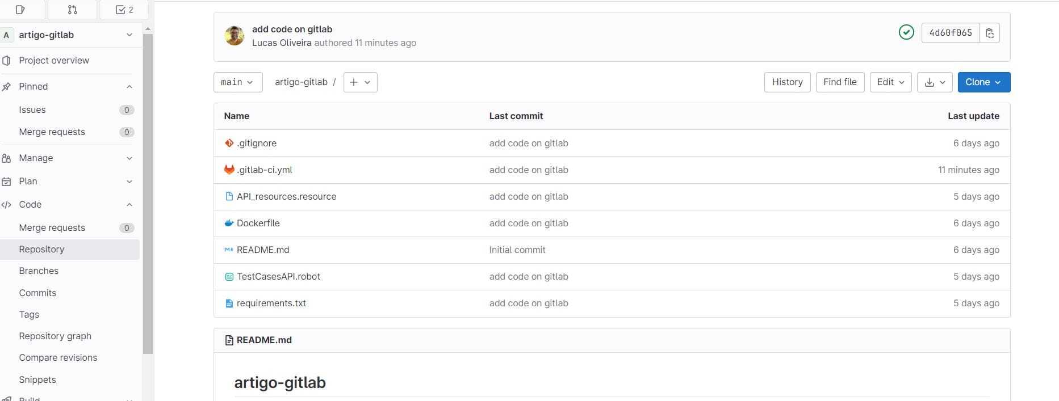
Task: Open the plus add-file dropdown
Action: click(x=360, y=82)
